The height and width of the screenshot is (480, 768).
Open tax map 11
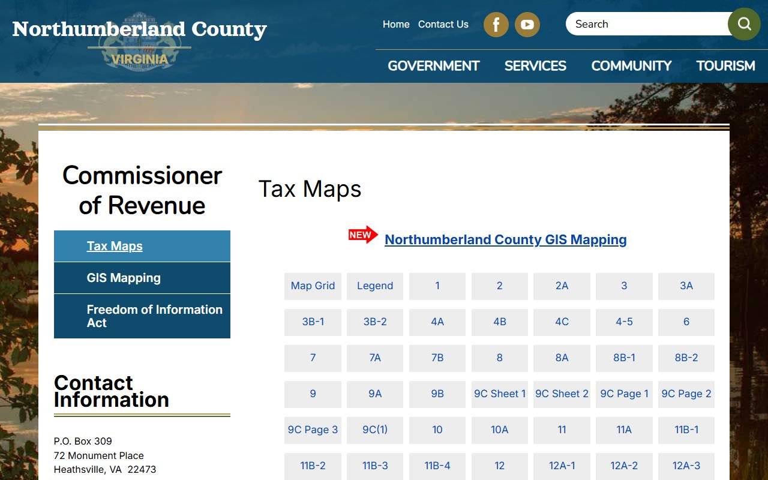point(562,430)
